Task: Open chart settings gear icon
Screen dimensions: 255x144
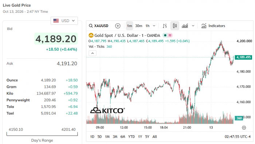Action: click(x=244, y=128)
